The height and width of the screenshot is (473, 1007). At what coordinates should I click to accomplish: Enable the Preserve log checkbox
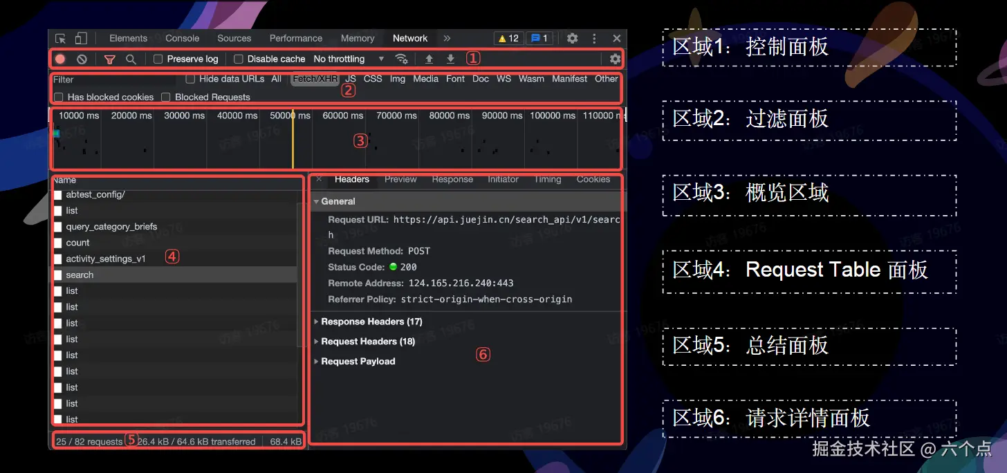click(x=158, y=59)
